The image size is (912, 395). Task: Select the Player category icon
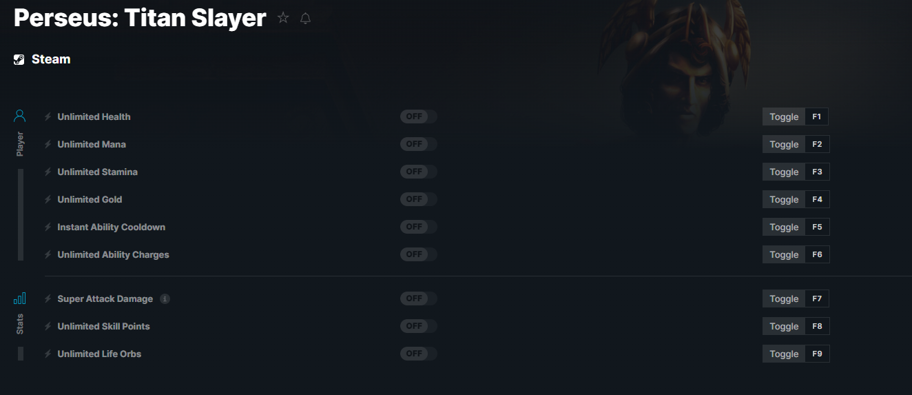(x=20, y=116)
